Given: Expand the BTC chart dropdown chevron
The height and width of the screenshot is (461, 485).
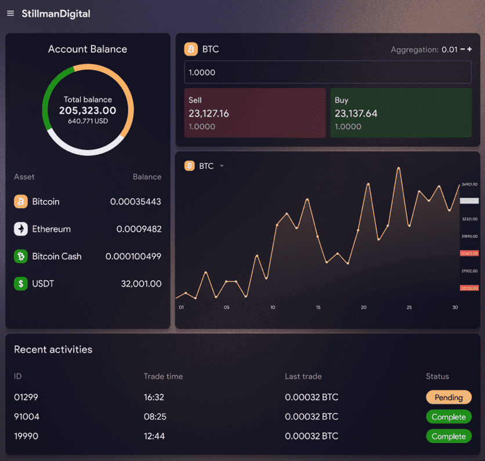Looking at the screenshot, I should pos(222,166).
